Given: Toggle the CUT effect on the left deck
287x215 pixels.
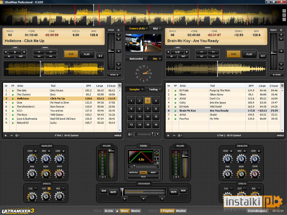Looking at the screenshot, I should click(49, 188).
